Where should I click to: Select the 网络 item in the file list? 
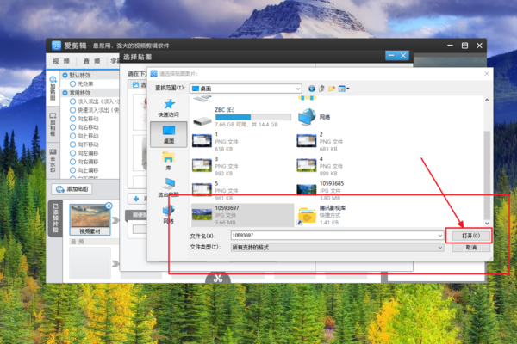314,117
